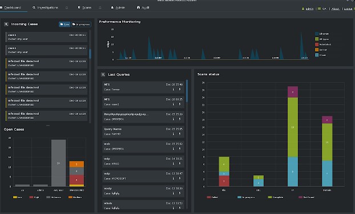Toggle the New incoming cases filter
This screenshot has height=214, width=355.
(x=64, y=24)
